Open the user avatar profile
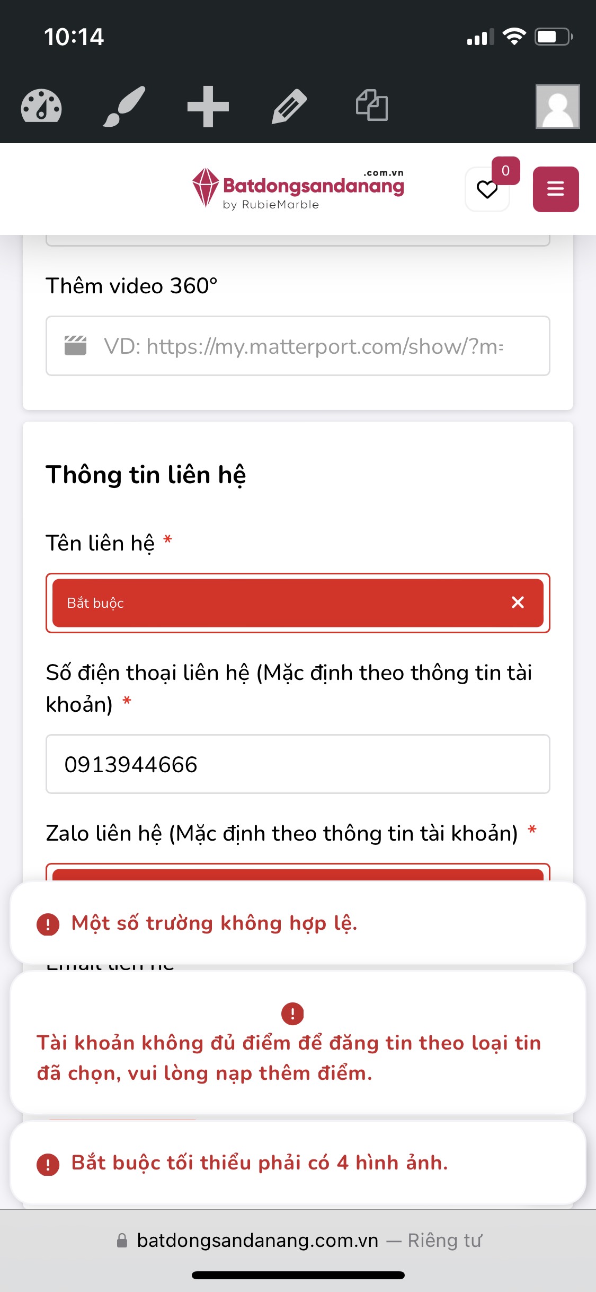This screenshot has width=596, height=1292. tap(557, 106)
